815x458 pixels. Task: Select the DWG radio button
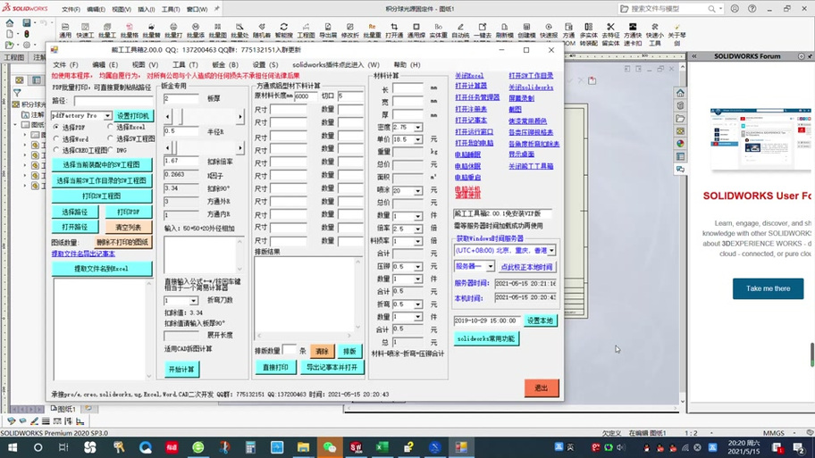click(x=110, y=150)
